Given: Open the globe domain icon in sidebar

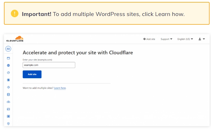Looking at the screenshot, I should tap(8, 65).
